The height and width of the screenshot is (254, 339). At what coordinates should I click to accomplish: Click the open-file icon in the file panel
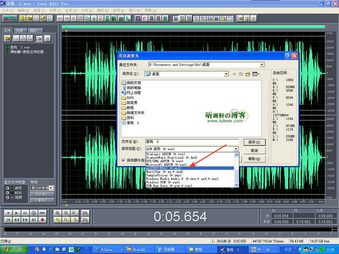pos(8,39)
